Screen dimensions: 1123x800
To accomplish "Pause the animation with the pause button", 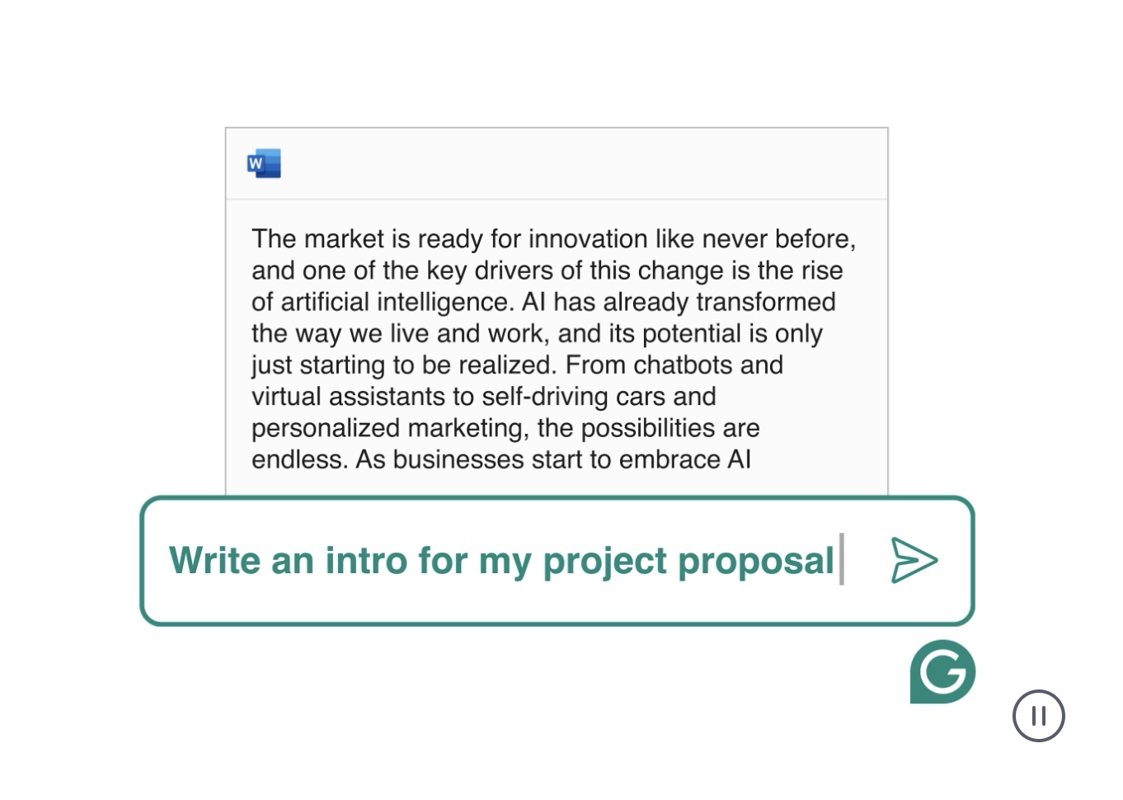I will 1038,715.
